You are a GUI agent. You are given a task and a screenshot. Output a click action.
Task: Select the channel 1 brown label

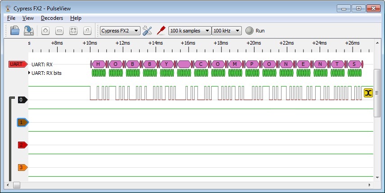23,122
